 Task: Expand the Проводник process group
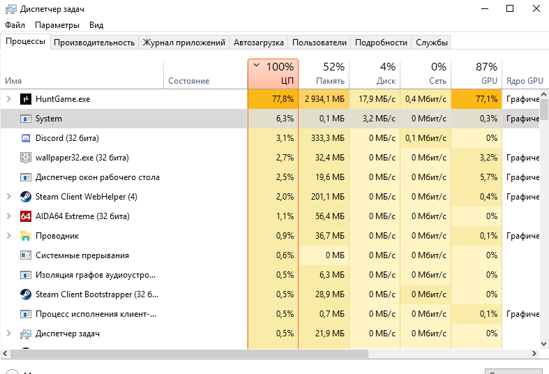(9, 236)
